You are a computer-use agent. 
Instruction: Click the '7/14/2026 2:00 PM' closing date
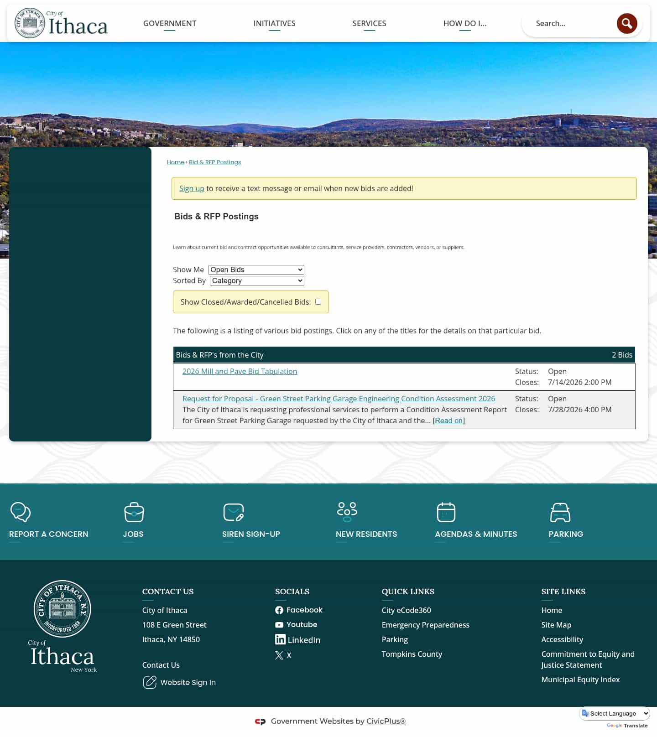pos(579,382)
